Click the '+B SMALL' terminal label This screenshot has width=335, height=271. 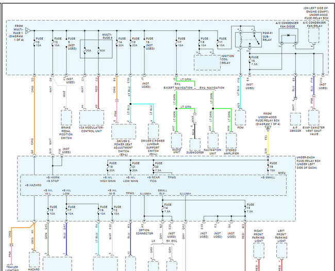pos(268,177)
